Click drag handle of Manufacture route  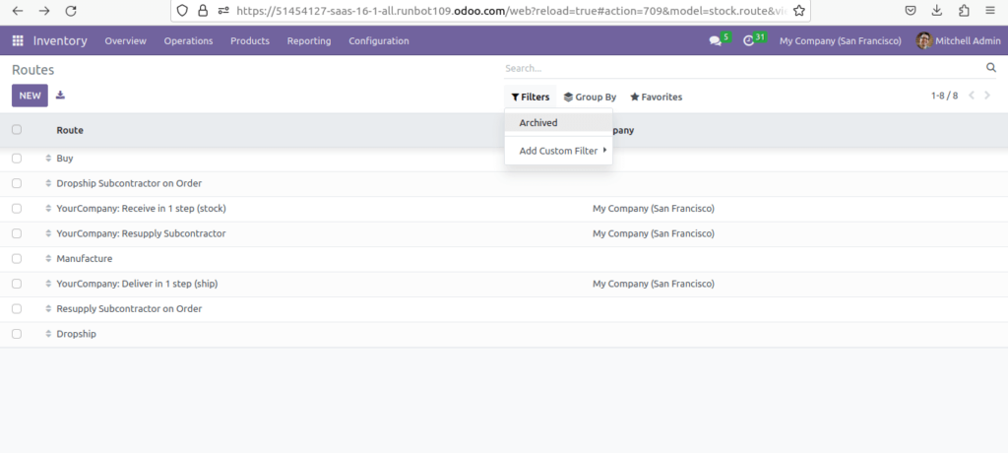pos(48,259)
